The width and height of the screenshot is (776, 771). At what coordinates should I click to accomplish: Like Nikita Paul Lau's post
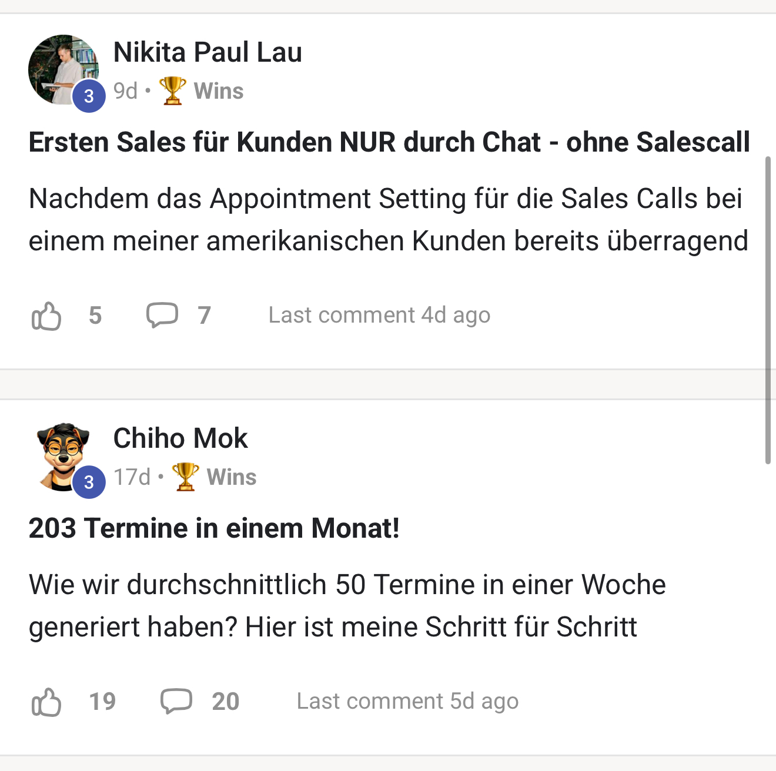tap(46, 316)
